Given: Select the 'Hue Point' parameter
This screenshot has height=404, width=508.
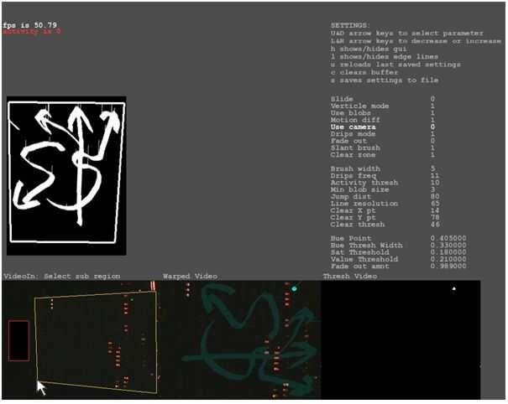Looking at the screenshot, I should 351,238.
